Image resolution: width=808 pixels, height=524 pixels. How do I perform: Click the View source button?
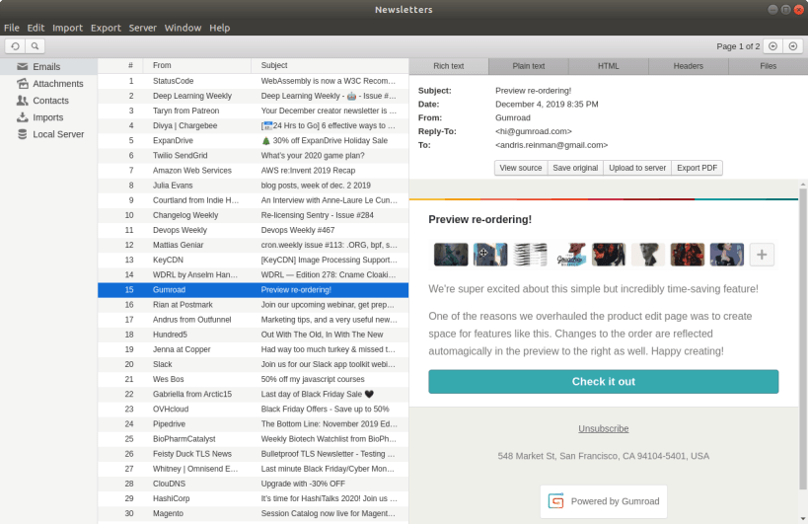pos(521,168)
